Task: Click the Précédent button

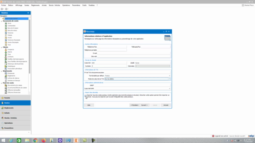Action: (x=134, y=105)
